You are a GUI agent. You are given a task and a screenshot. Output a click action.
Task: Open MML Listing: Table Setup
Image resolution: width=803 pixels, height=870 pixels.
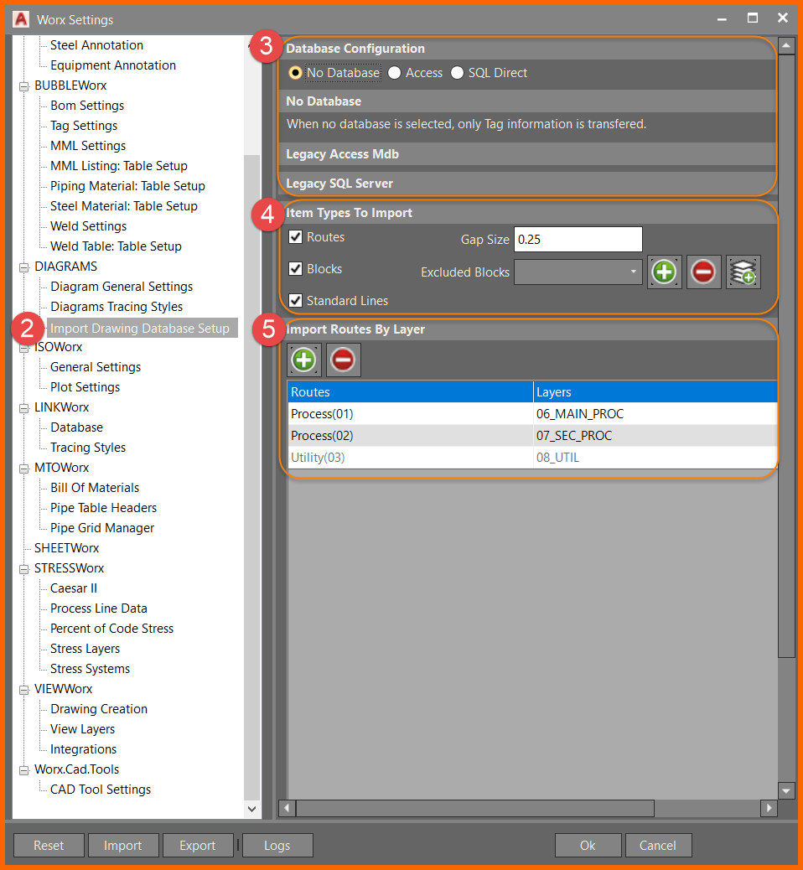click(x=119, y=165)
